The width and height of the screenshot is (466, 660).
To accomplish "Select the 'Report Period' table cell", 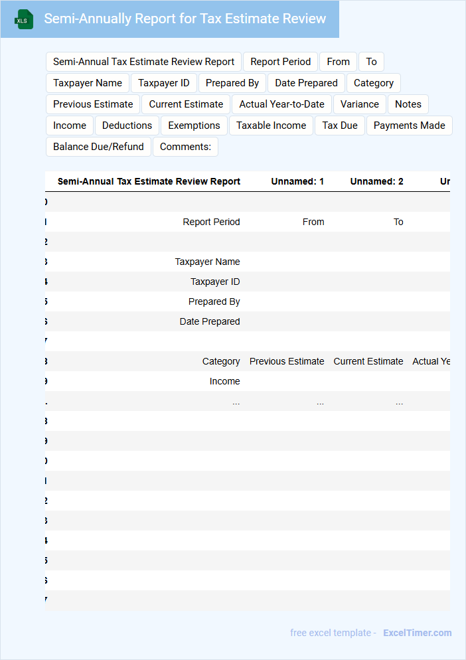I will coord(211,222).
